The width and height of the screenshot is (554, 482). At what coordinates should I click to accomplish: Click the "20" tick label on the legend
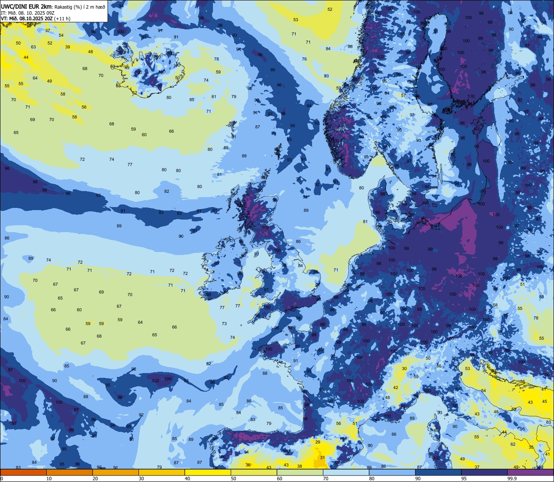95,479
